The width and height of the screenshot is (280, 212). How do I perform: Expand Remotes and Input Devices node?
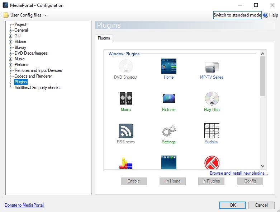pyautogui.click(x=11, y=70)
